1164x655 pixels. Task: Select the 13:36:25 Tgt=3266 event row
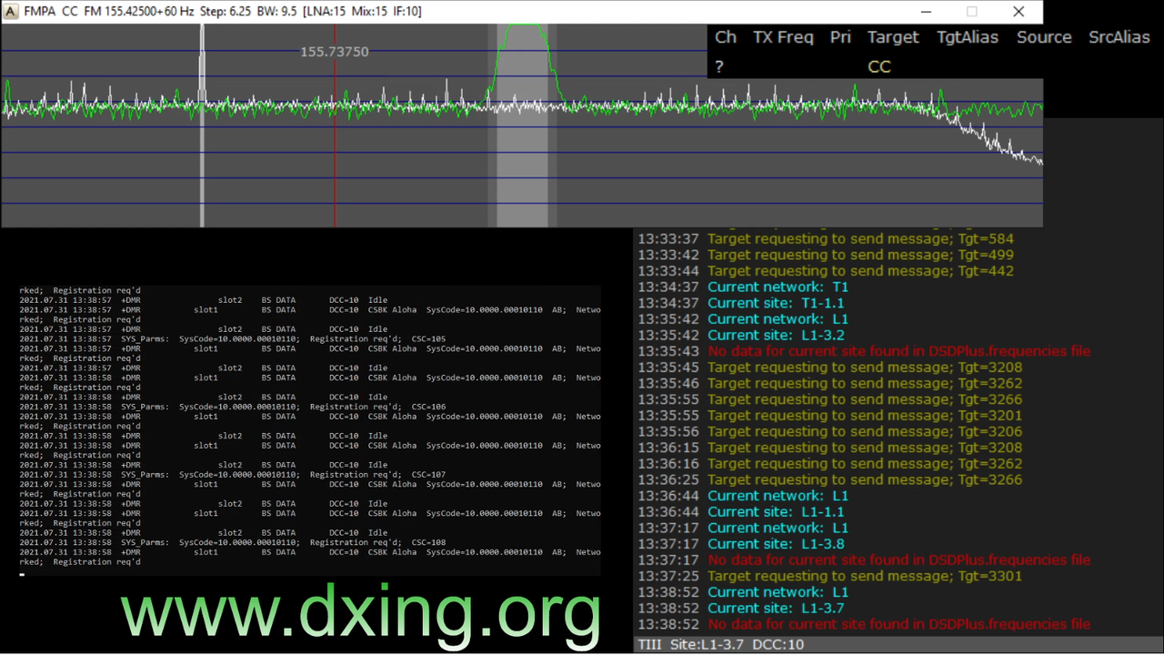830,480
